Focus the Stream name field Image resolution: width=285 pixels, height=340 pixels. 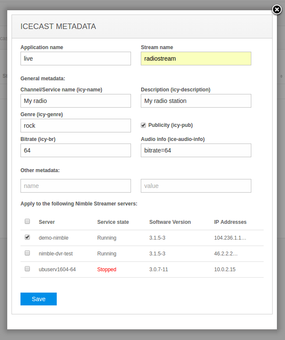(x=196, y=59)
